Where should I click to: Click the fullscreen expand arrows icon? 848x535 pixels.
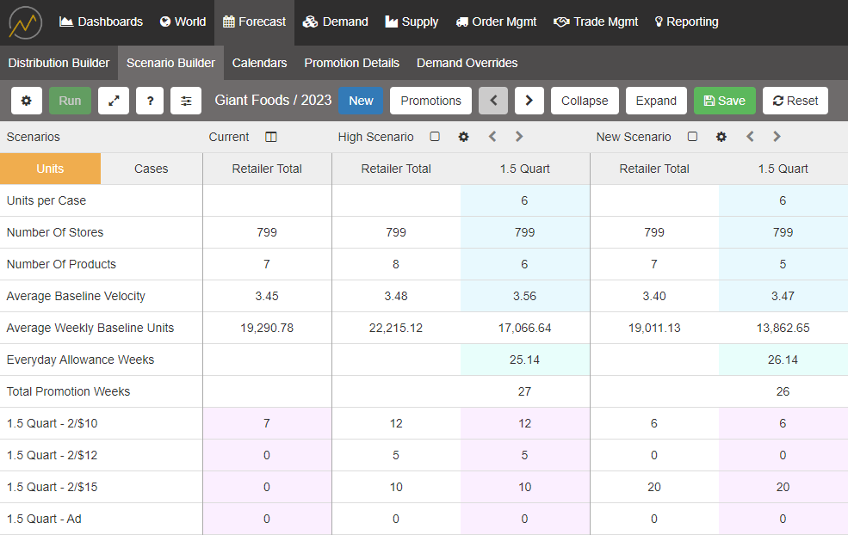click(114, 101)
